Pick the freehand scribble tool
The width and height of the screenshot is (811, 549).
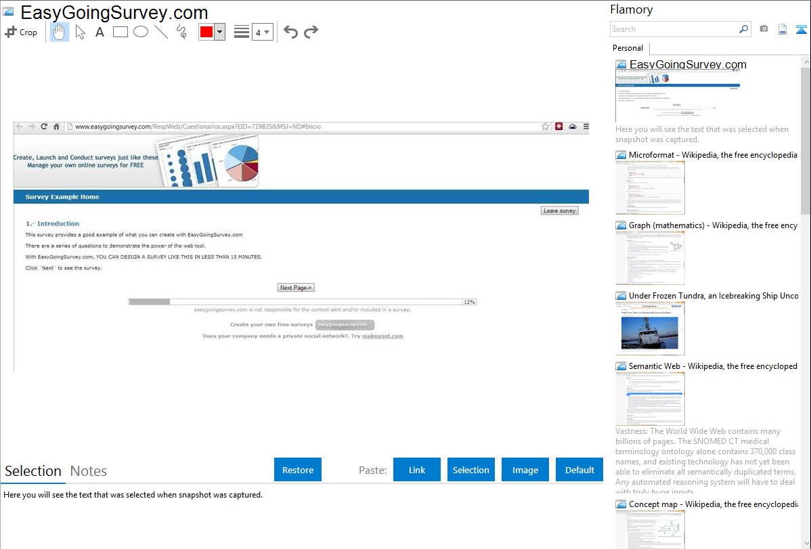[x=181, y=32]
